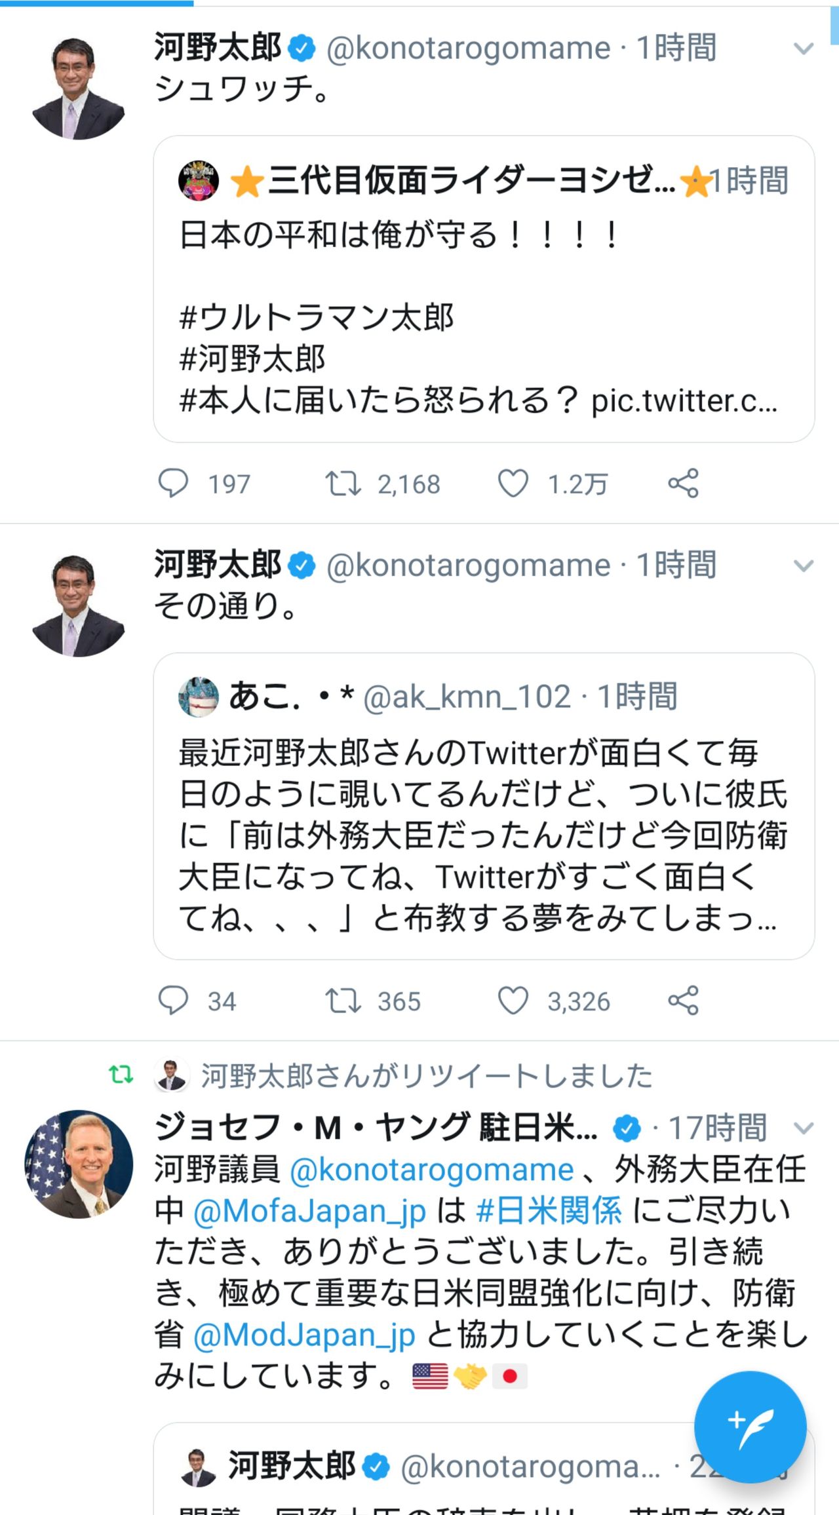The width and height of the screenshot is (839, 1515).
Task: Retweet the シュワッチ tweet
Action: click(343, 484)
